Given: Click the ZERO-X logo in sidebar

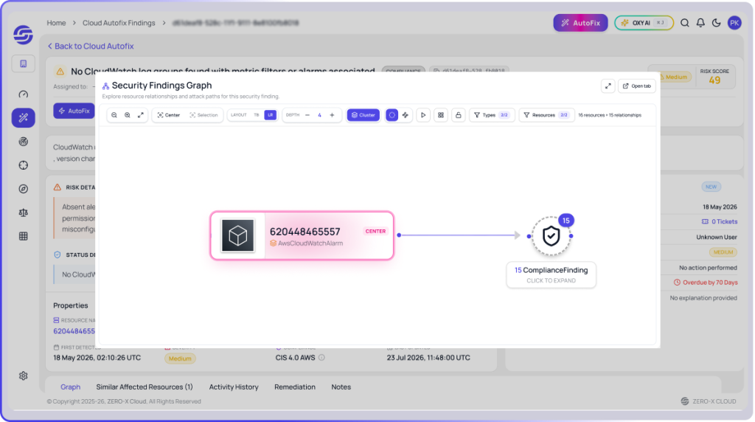Looking at the screenshot, I should pos(23,35).
